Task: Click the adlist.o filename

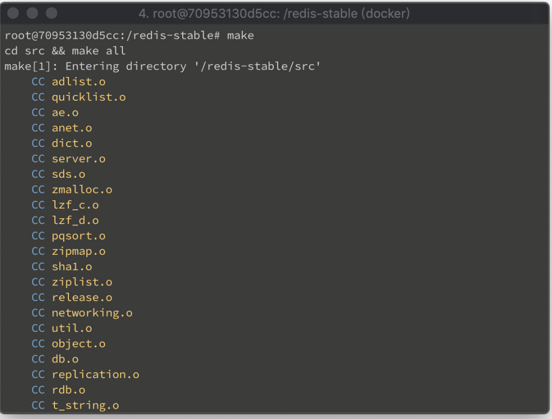Action: pos(79,82)
